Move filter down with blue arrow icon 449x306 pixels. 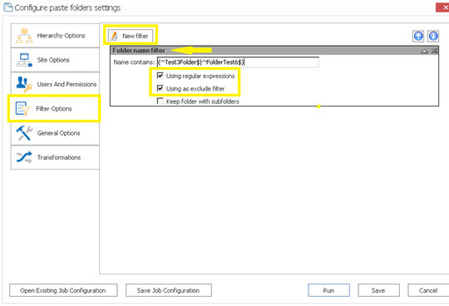point(433,36)
